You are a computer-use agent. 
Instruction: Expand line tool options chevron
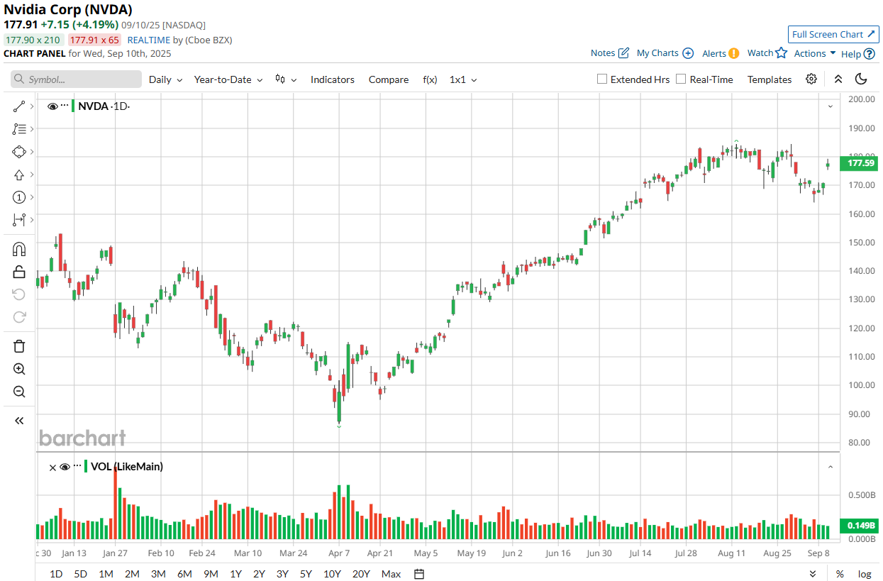click(32, 106)
